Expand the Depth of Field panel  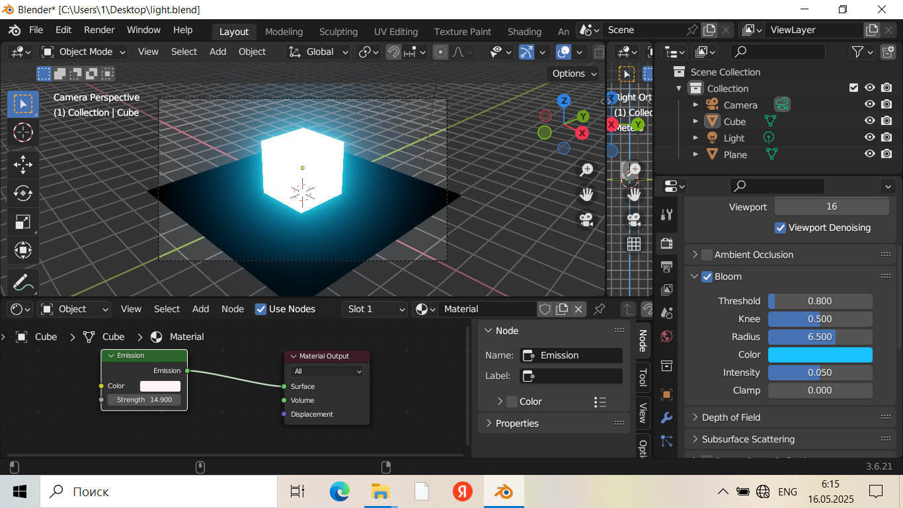point(730,417)
